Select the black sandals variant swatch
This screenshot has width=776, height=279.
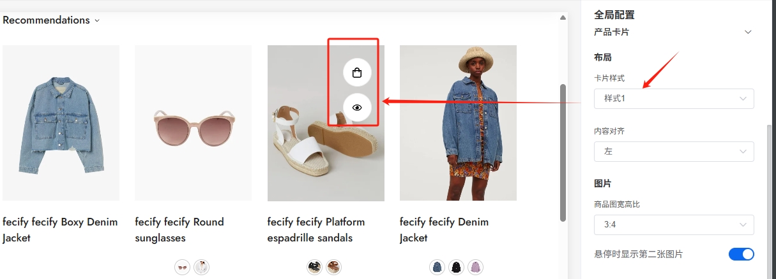[314, 268]
